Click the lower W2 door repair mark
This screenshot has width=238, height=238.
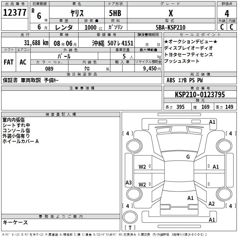[x=142, y=185]
